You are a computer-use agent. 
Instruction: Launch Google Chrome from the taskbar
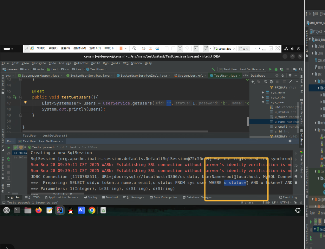tap(92, 210)
